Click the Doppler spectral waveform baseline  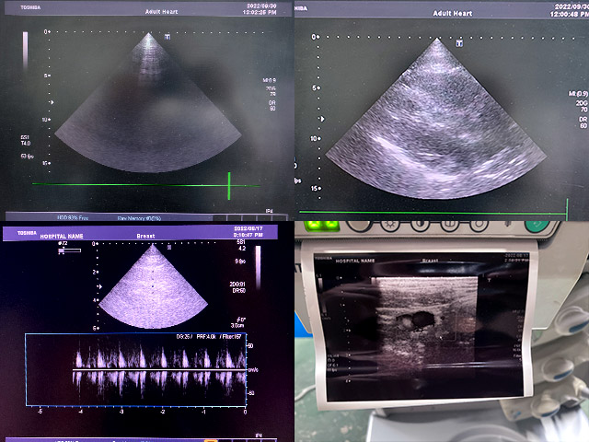(x=159, y=370)
